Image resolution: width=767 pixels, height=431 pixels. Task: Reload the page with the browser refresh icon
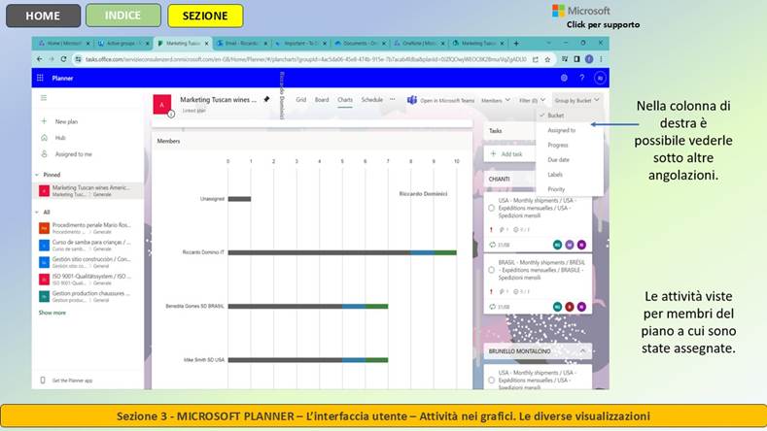pyautogui.click(x=63, y=59)
